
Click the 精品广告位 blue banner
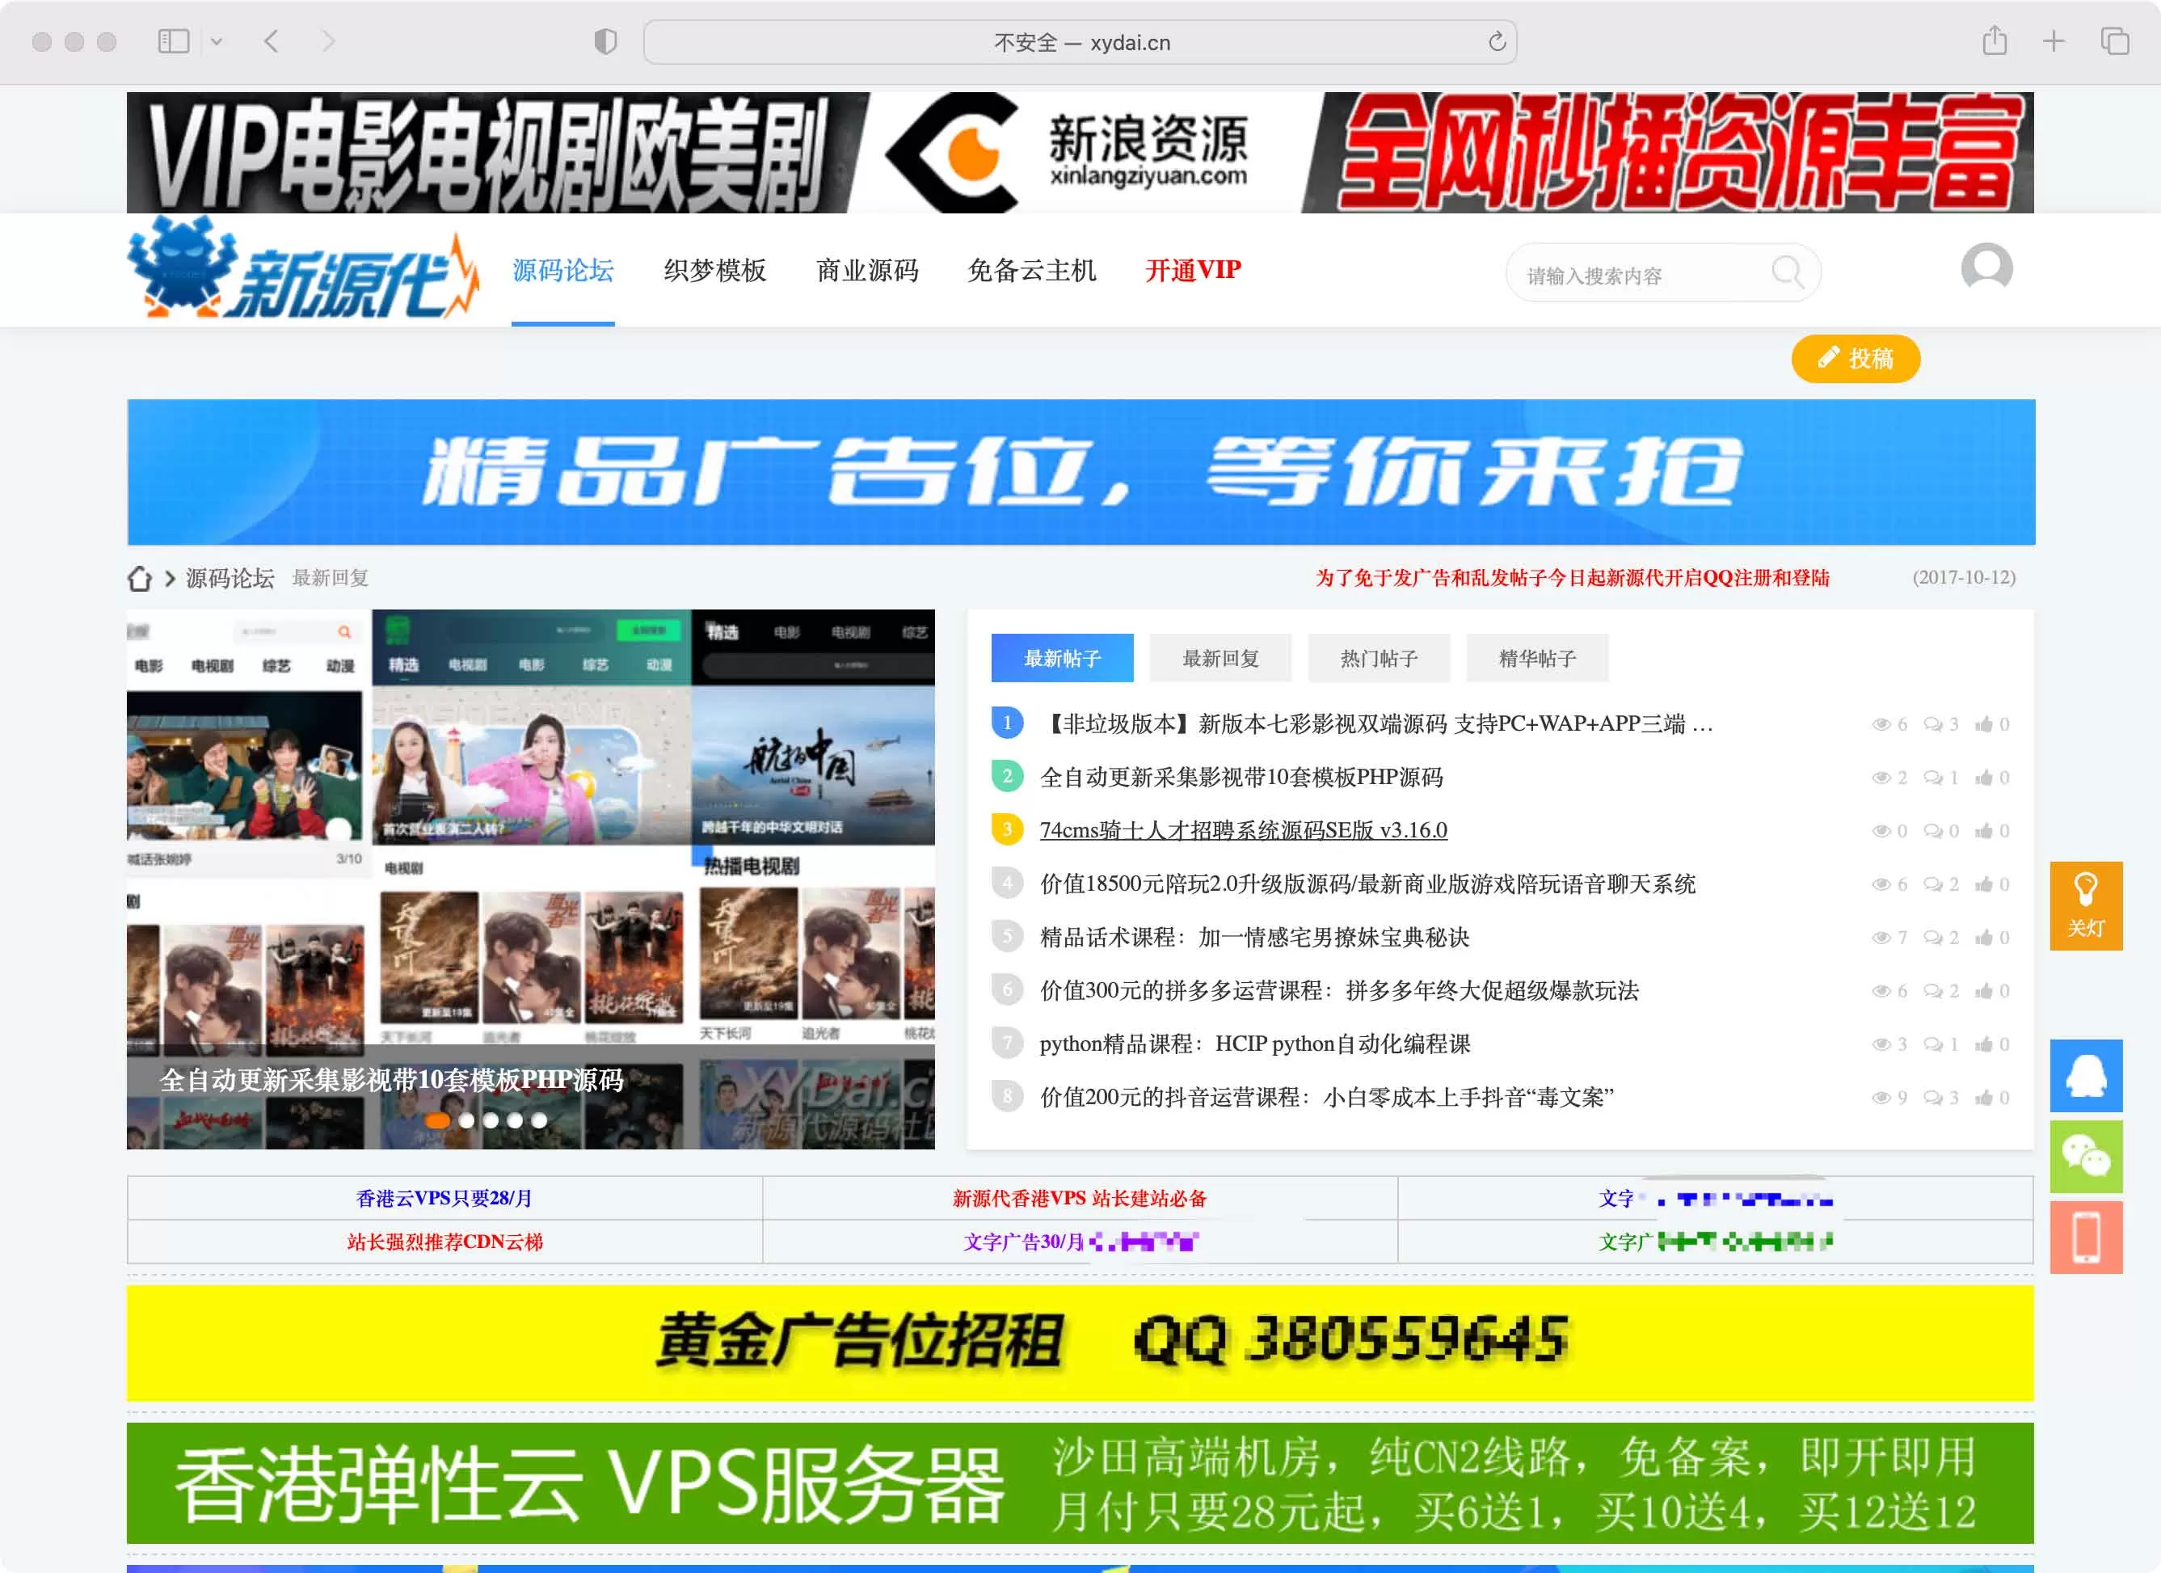click(1080, 473)
